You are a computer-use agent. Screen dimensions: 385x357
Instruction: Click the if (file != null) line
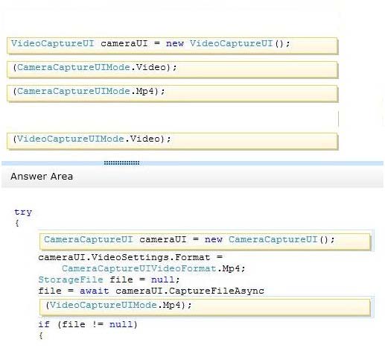[x=88, y=324]
